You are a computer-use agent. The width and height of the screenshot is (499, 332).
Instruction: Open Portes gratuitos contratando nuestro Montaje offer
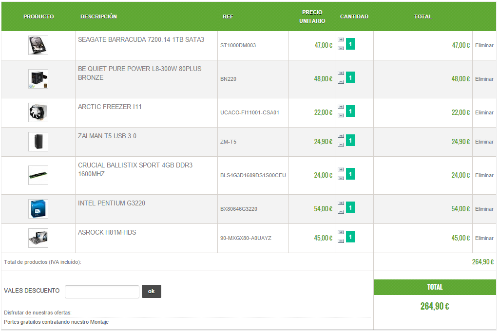57,322
